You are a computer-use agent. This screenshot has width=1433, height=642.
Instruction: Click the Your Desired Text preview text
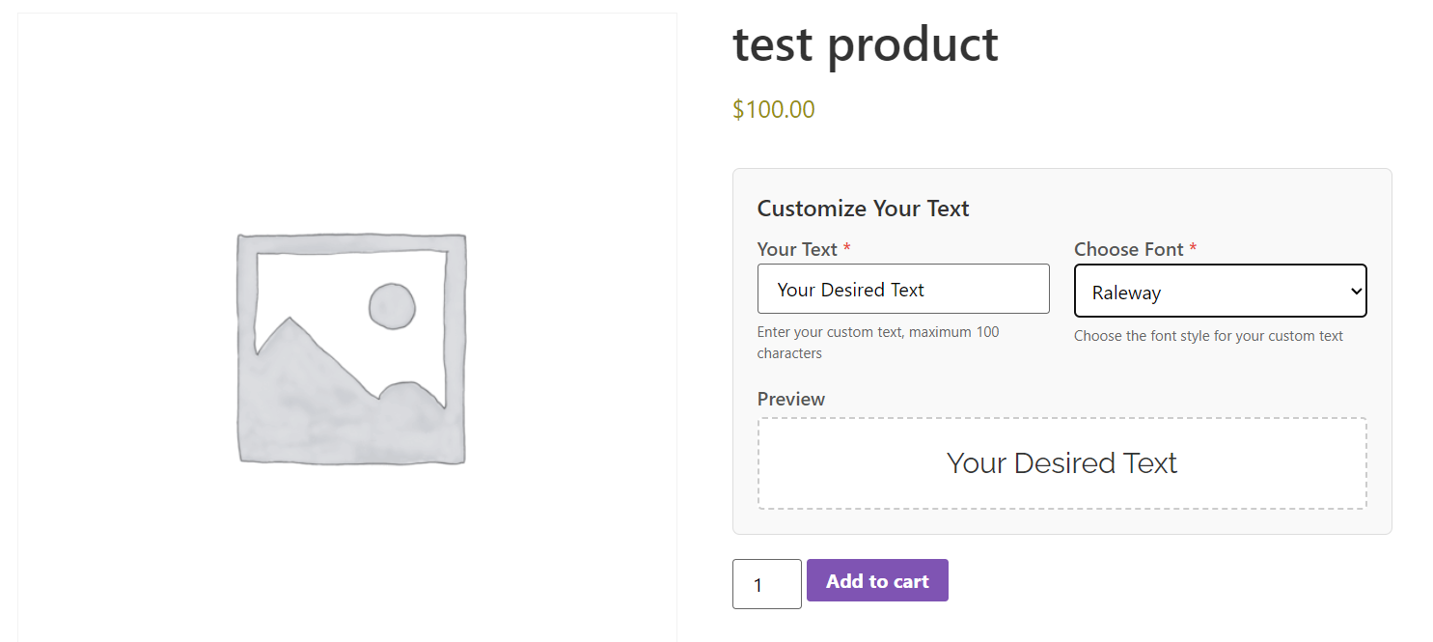(x=1061, y=463)
